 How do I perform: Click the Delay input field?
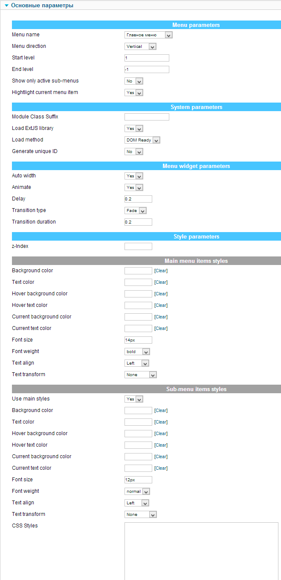138,199
